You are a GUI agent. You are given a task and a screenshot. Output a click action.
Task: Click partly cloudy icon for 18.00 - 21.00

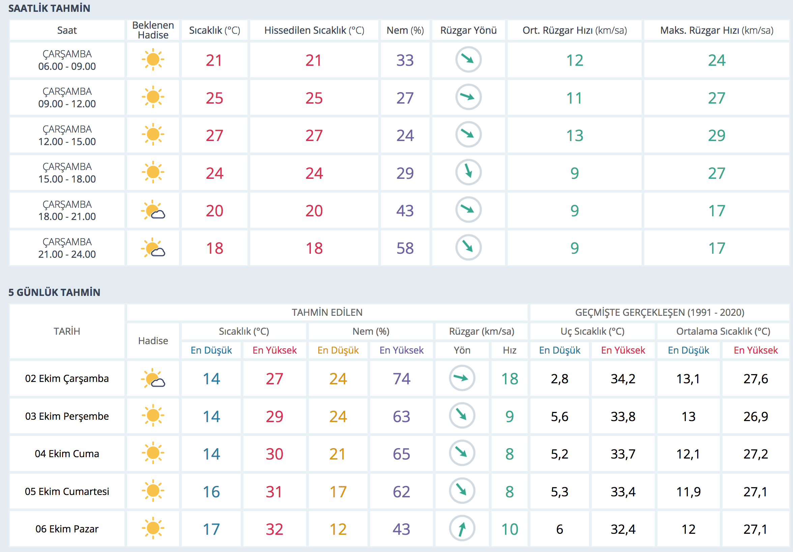click(153, 210)
